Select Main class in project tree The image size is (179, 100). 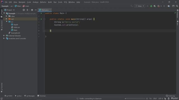click(14, 30)
